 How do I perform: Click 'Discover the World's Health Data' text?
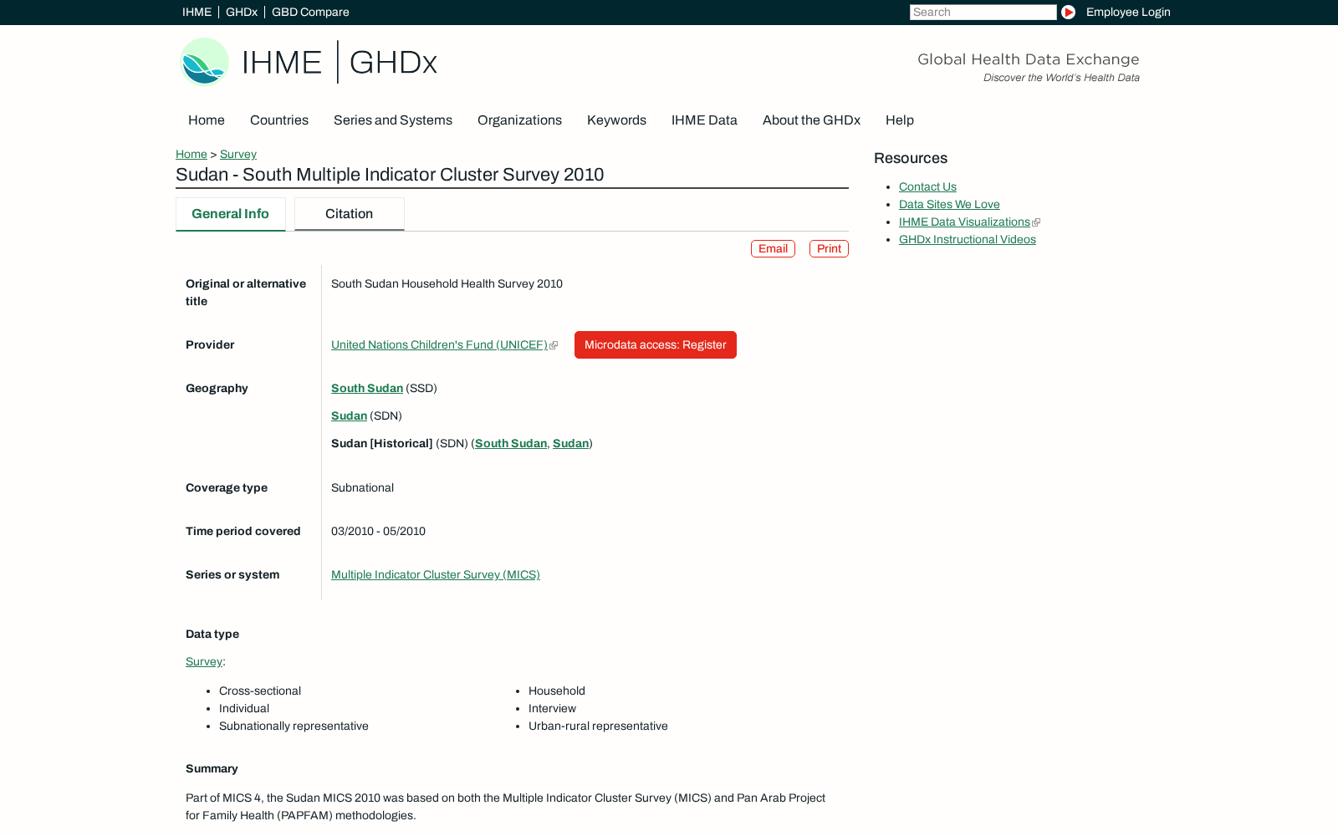pyautogui.click(x=1061, y=78)
